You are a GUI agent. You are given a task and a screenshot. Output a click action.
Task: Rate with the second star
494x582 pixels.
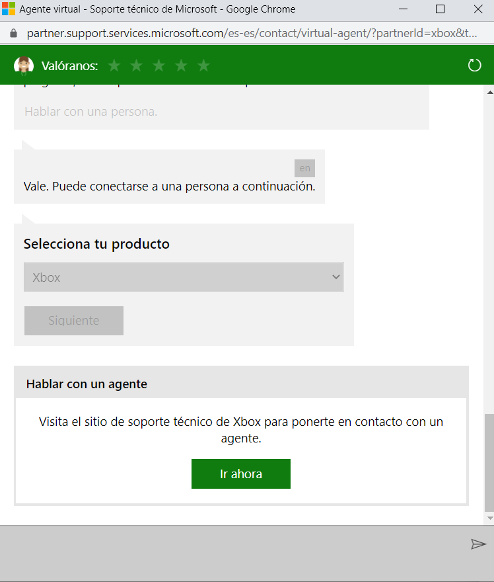(137, 65)
